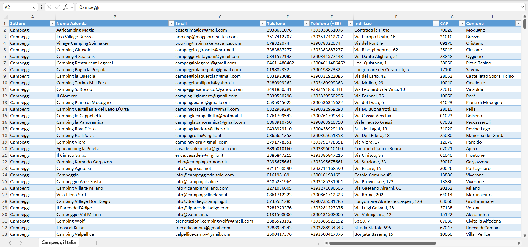Image resolution: width=528 pixels, height=247 pixels.
Task: Open the Settore column filter dropdown
Action: pos(52,24)
